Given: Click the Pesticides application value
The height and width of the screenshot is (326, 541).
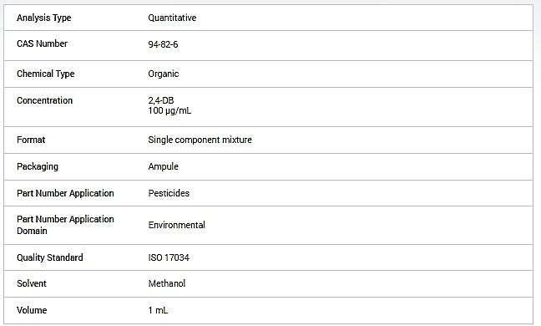Looking at the screenshot, I should (169, 193).
